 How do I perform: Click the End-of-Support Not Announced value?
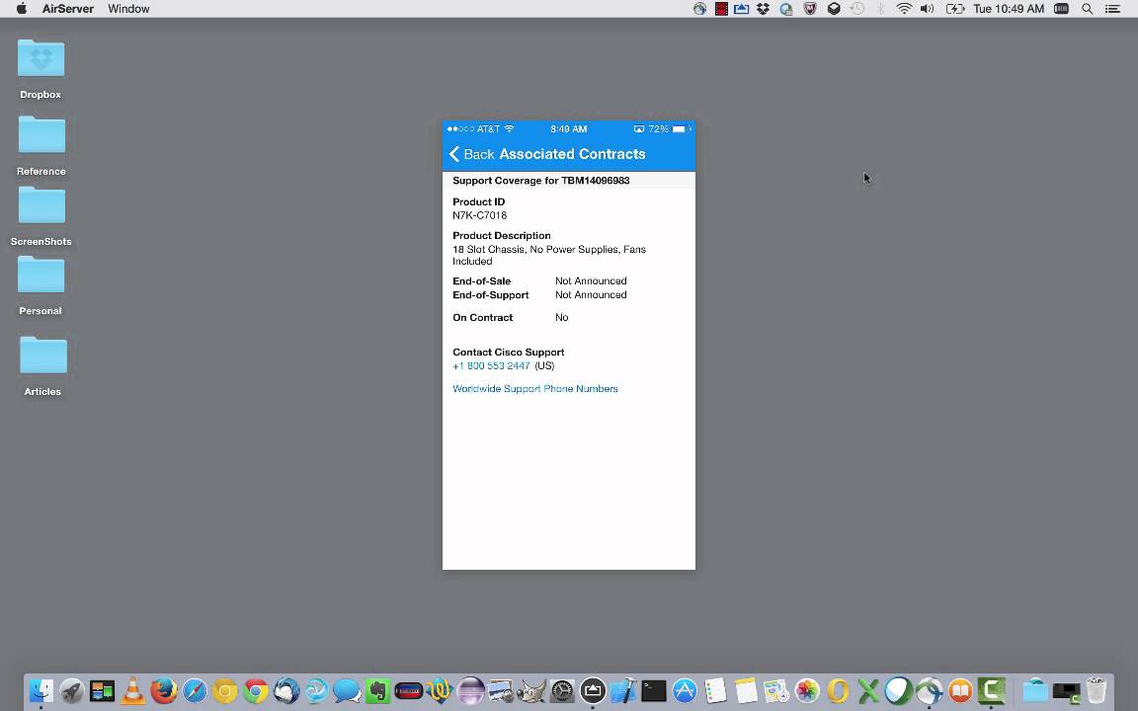point(591,294)
